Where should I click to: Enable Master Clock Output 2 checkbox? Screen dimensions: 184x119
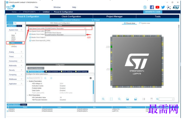coord(30,37)
